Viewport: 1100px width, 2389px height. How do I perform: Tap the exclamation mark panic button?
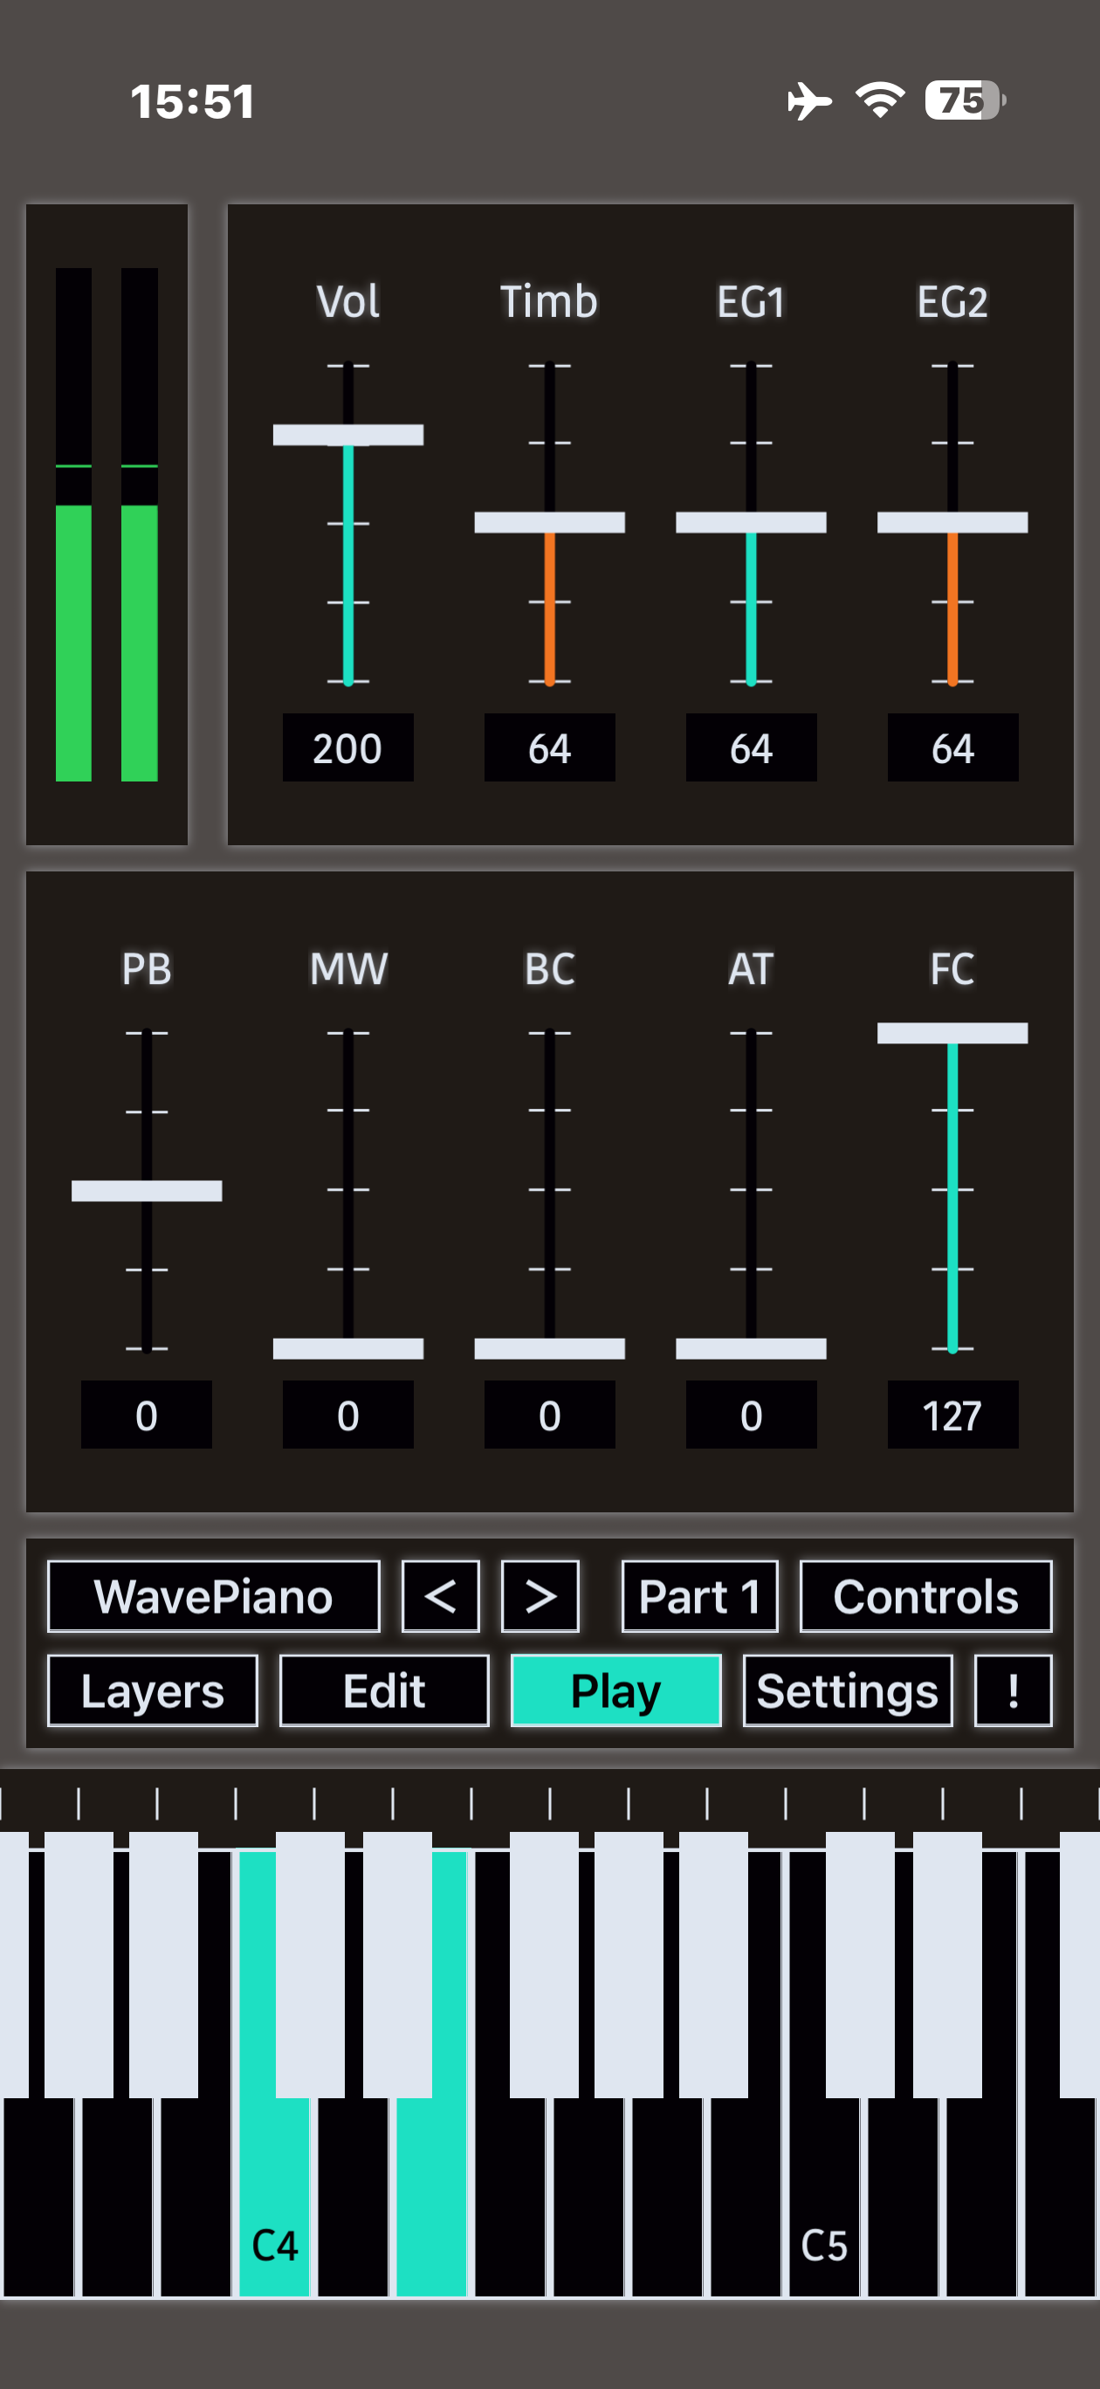(x=1013, y=1690)
